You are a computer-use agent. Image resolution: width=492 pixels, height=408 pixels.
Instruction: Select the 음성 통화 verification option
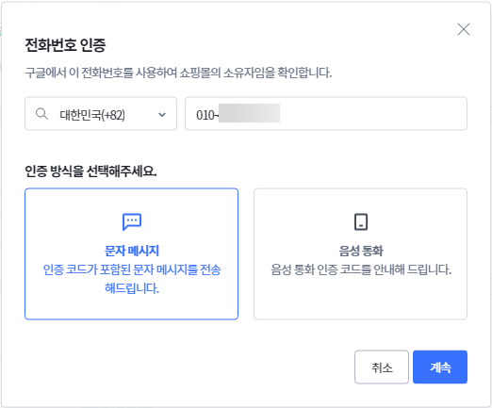360,253
